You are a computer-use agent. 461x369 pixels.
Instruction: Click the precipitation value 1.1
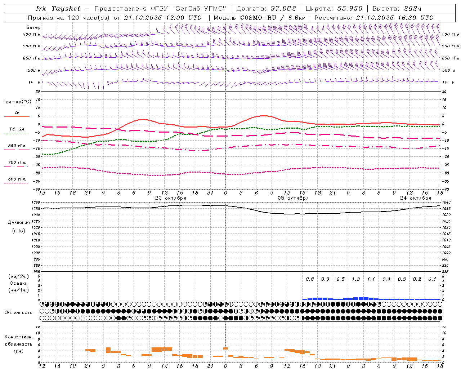371,279
